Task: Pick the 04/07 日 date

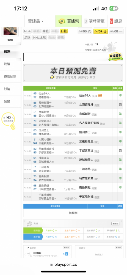Action: tap(101, 31)
